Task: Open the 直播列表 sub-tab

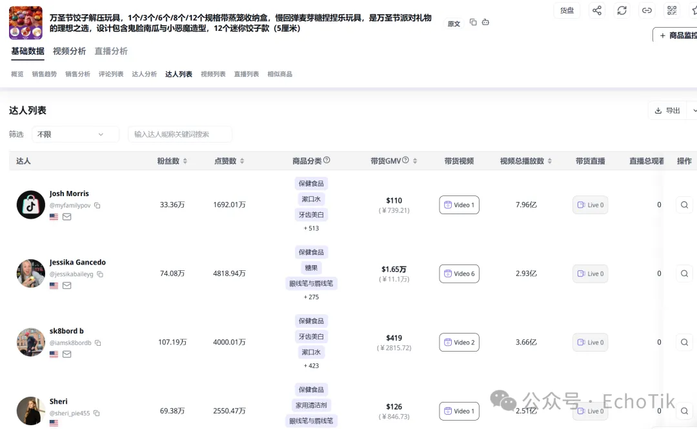Action: pos(247,74)
